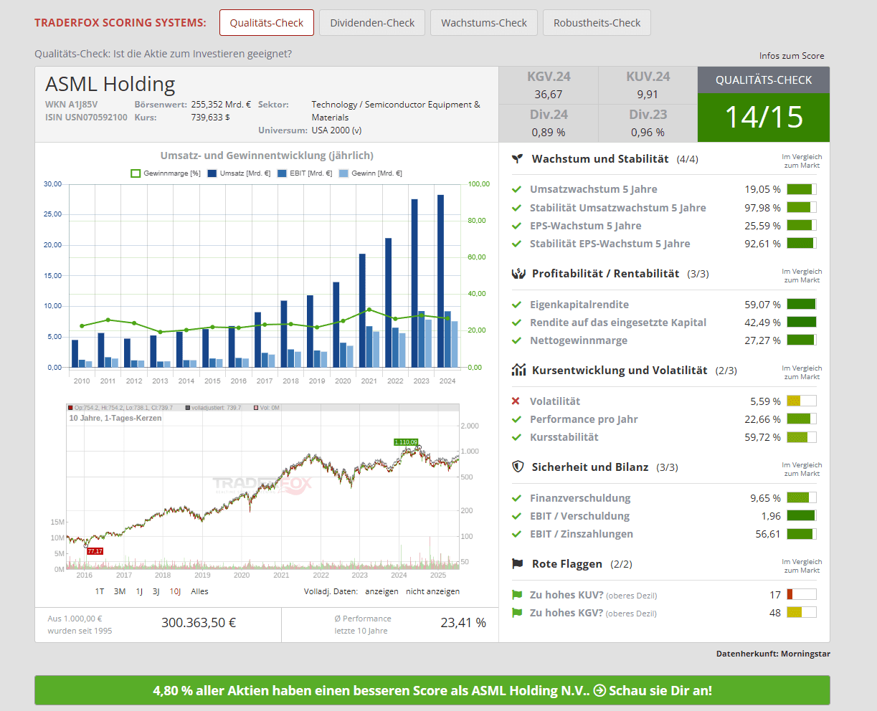
Task: Click the red X beside Volatilität
Action: point(516,401)
